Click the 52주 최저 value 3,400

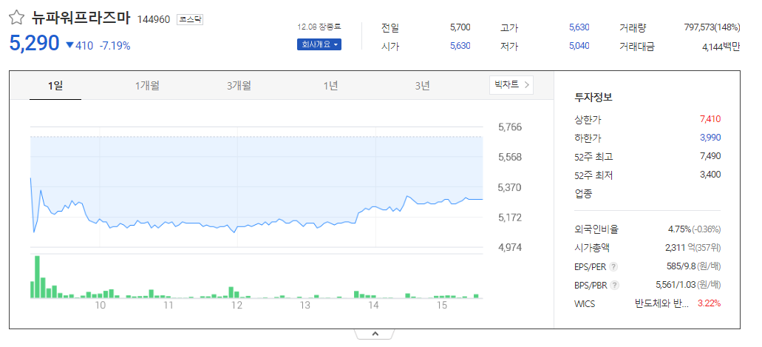pos(710,174)
